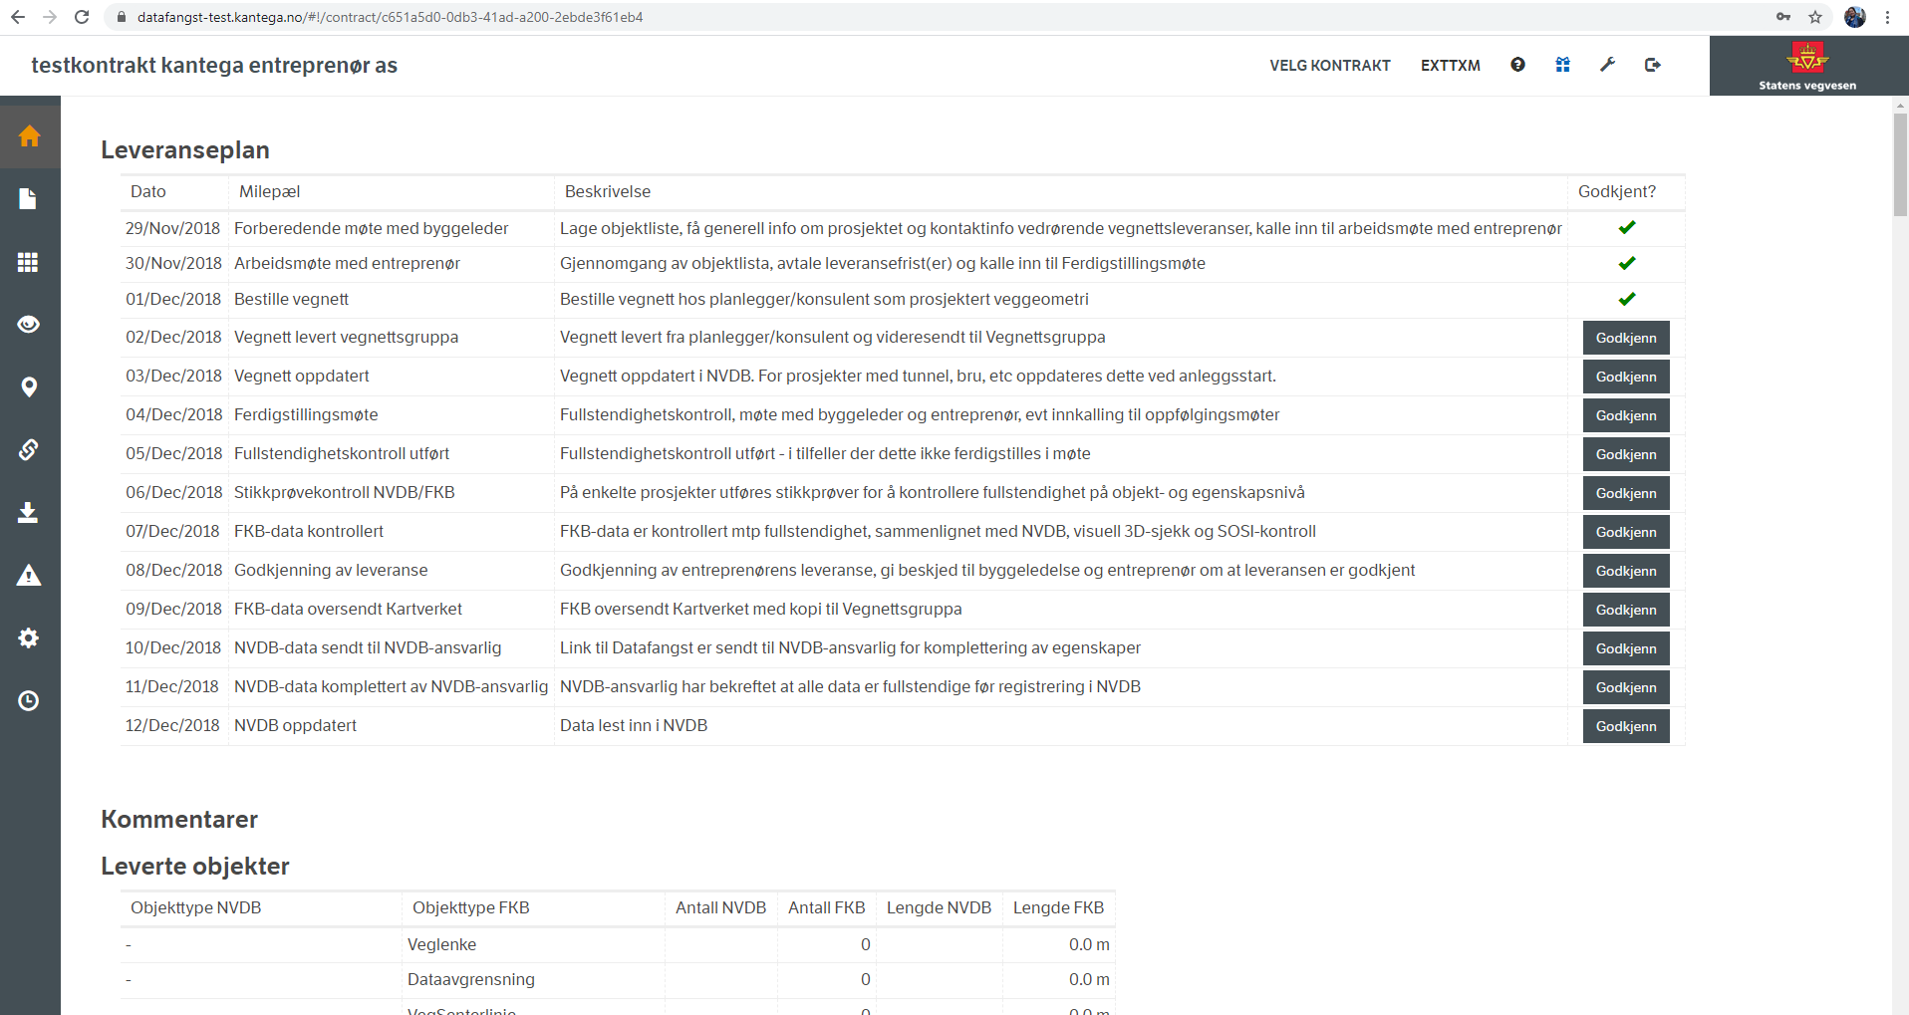Click Godkjenn for NVDB-data sendt til NVDB-ansvarlig

(1626, 648)
